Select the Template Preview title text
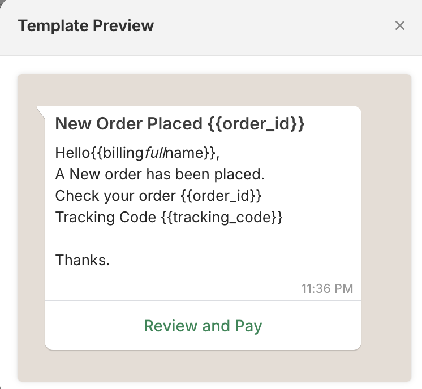Image resolution: width=422 pixels, height=389 pixels. [x=86, y=26]
